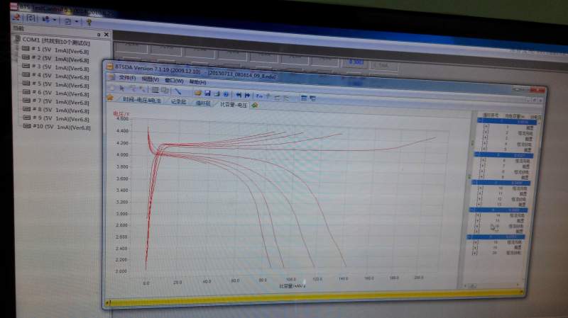
Task: Switch to the 时间-电压&电流 tab
Action: [141, 100]
